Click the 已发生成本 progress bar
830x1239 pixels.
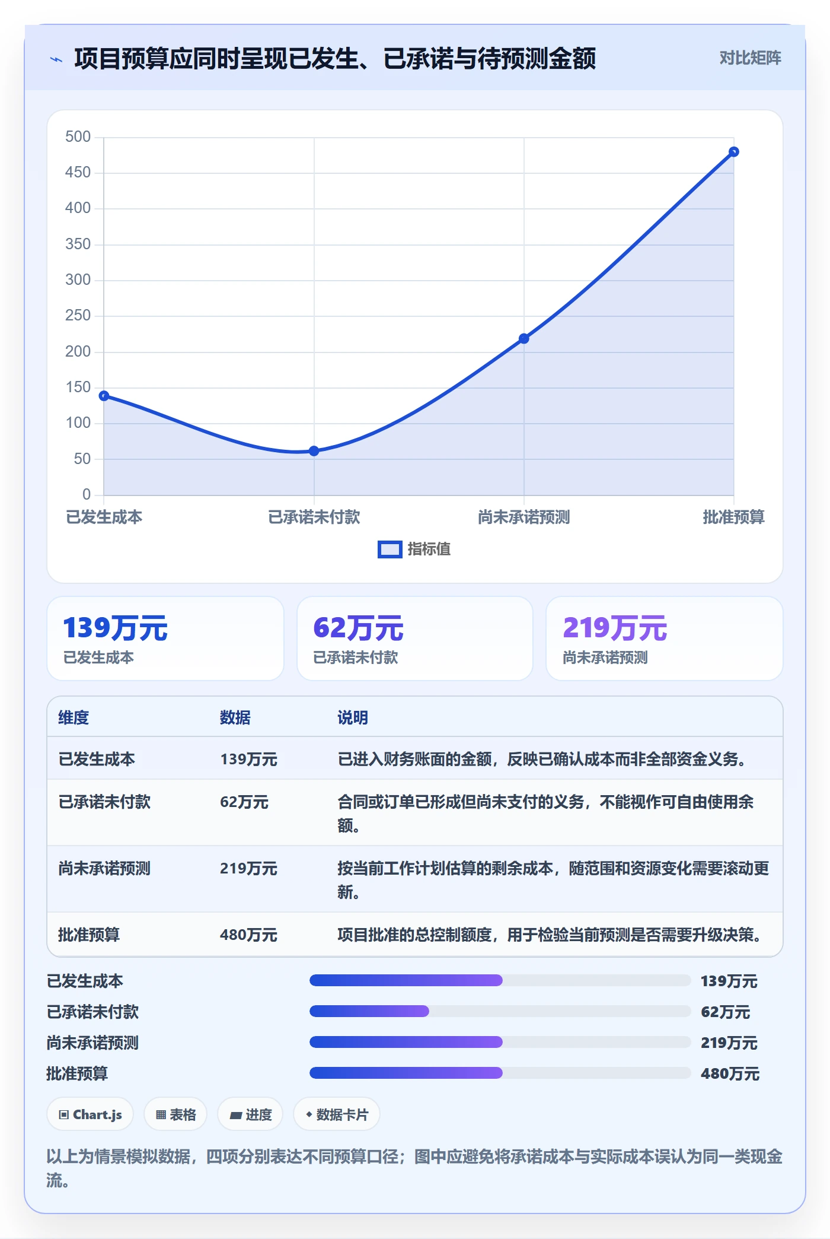500,980
